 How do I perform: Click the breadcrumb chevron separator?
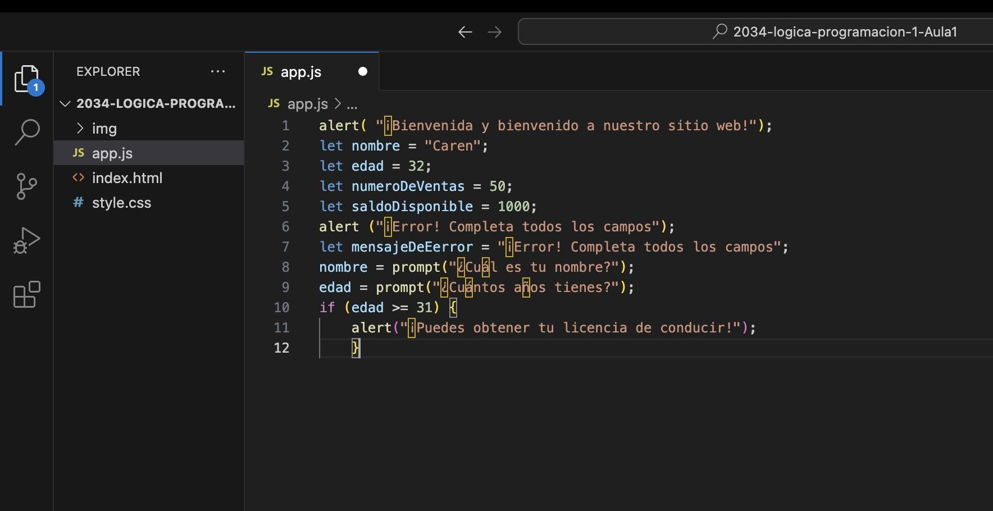[x=338, y=104]
